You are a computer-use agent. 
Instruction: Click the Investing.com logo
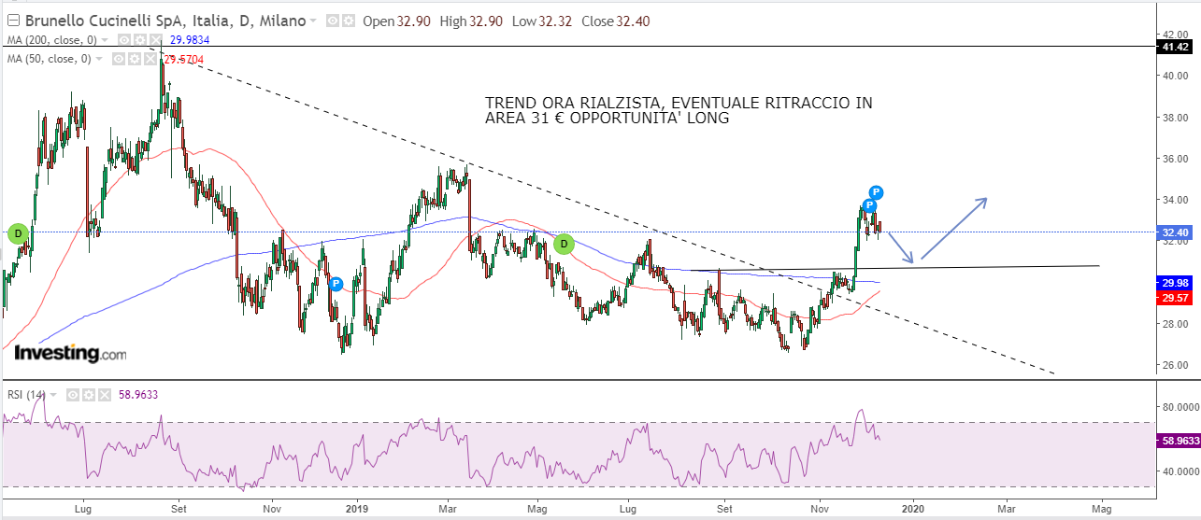(x=70, y=354)
